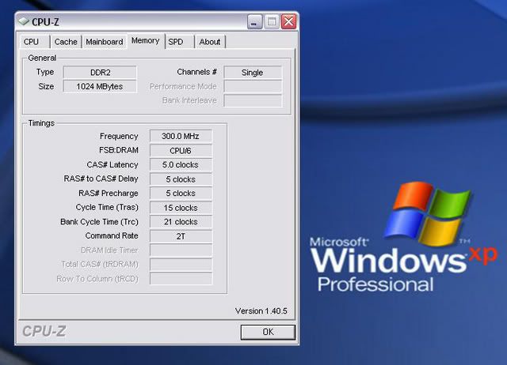Screen dimensions: 507x365
Task: Click the Command Rate value 2T
Action: click(x=181, y=236)
